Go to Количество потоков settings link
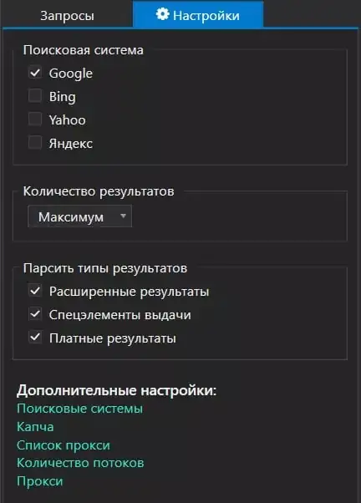 [x=80, y=463]
